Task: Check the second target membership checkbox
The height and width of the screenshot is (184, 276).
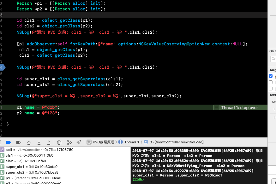Action: pyautogui.click(x=271, y=82)
